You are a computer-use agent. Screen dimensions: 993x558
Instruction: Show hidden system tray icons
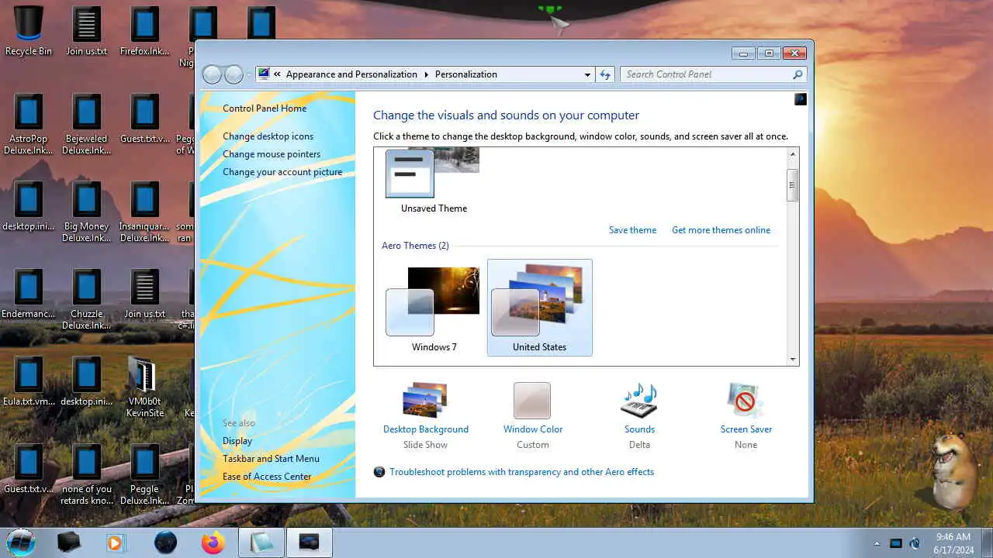877,543
